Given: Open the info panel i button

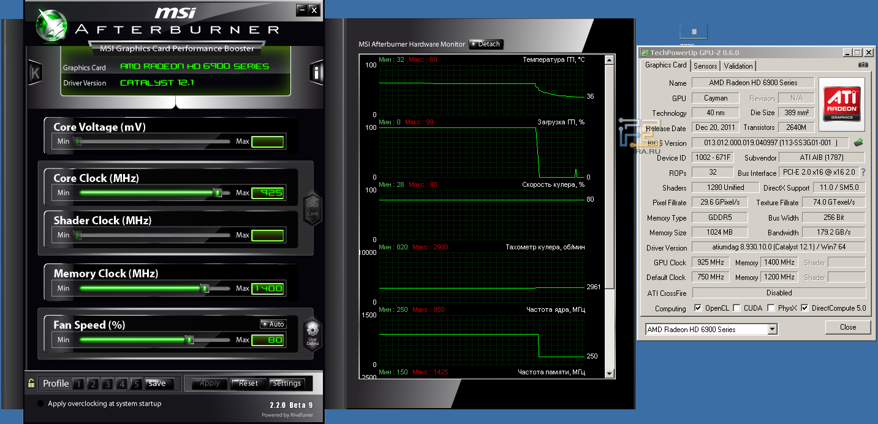Looking at the screenshot, I should [316, 73].
